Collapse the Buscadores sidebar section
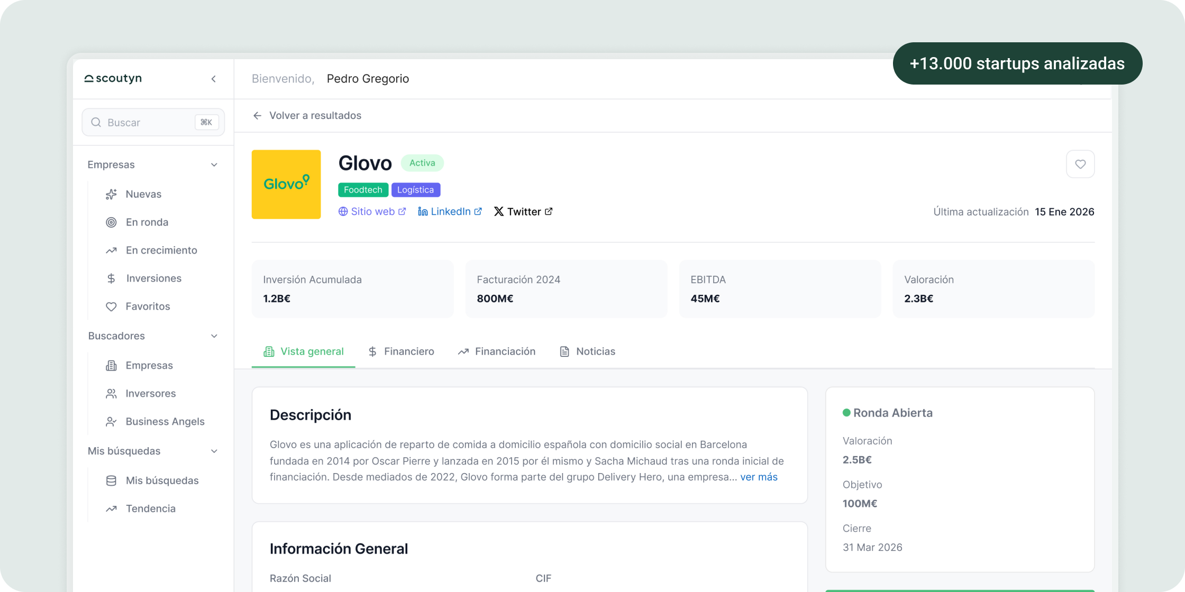This screenshot has width=1185, height=592. point(153,336)
